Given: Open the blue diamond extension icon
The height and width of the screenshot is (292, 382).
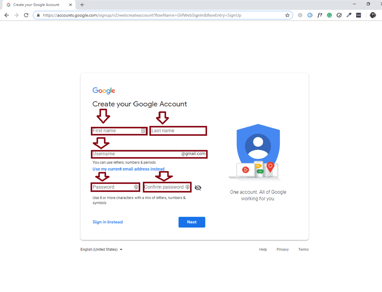Looking at the screenshot, I should (310, 15).
